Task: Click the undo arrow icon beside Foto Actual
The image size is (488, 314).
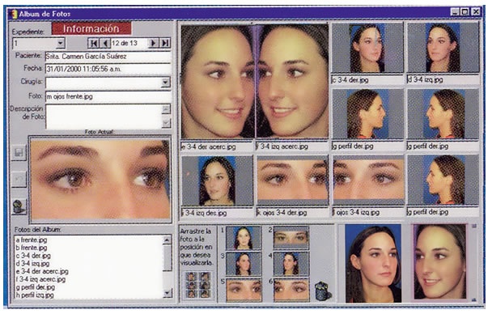Action: tap(19, 179)
